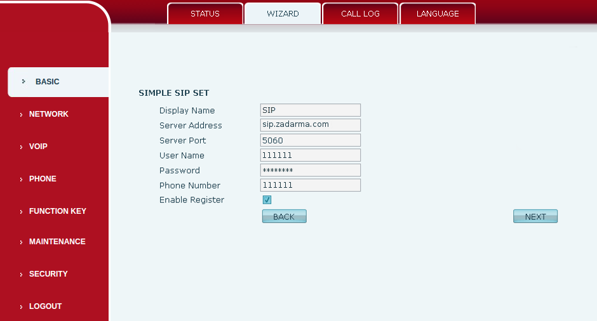Expand the NETWORK sidebar section
This screenshot has width=597, height=321.
click(49, 114)
